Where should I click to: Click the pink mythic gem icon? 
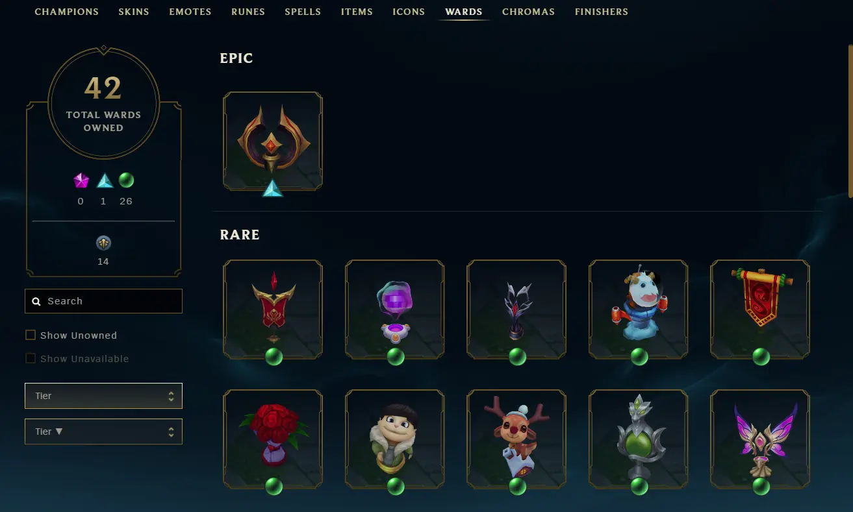click(81, 180)
